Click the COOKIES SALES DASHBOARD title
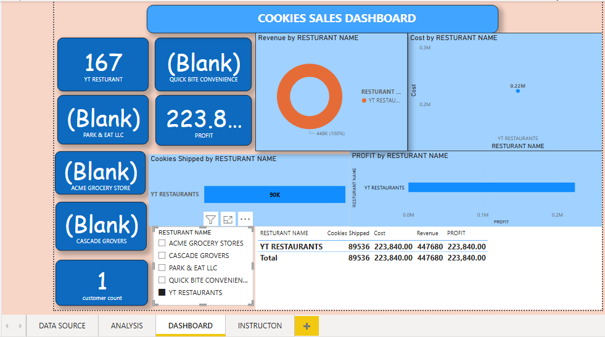Screen dimensions: 605x337 [x=337, y=18]
